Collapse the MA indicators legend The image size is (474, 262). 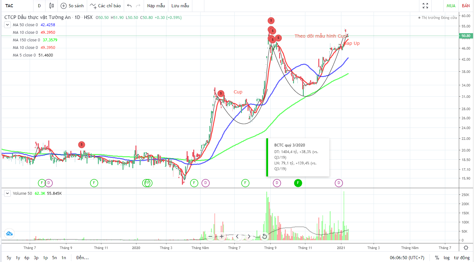tap(8, 25)
